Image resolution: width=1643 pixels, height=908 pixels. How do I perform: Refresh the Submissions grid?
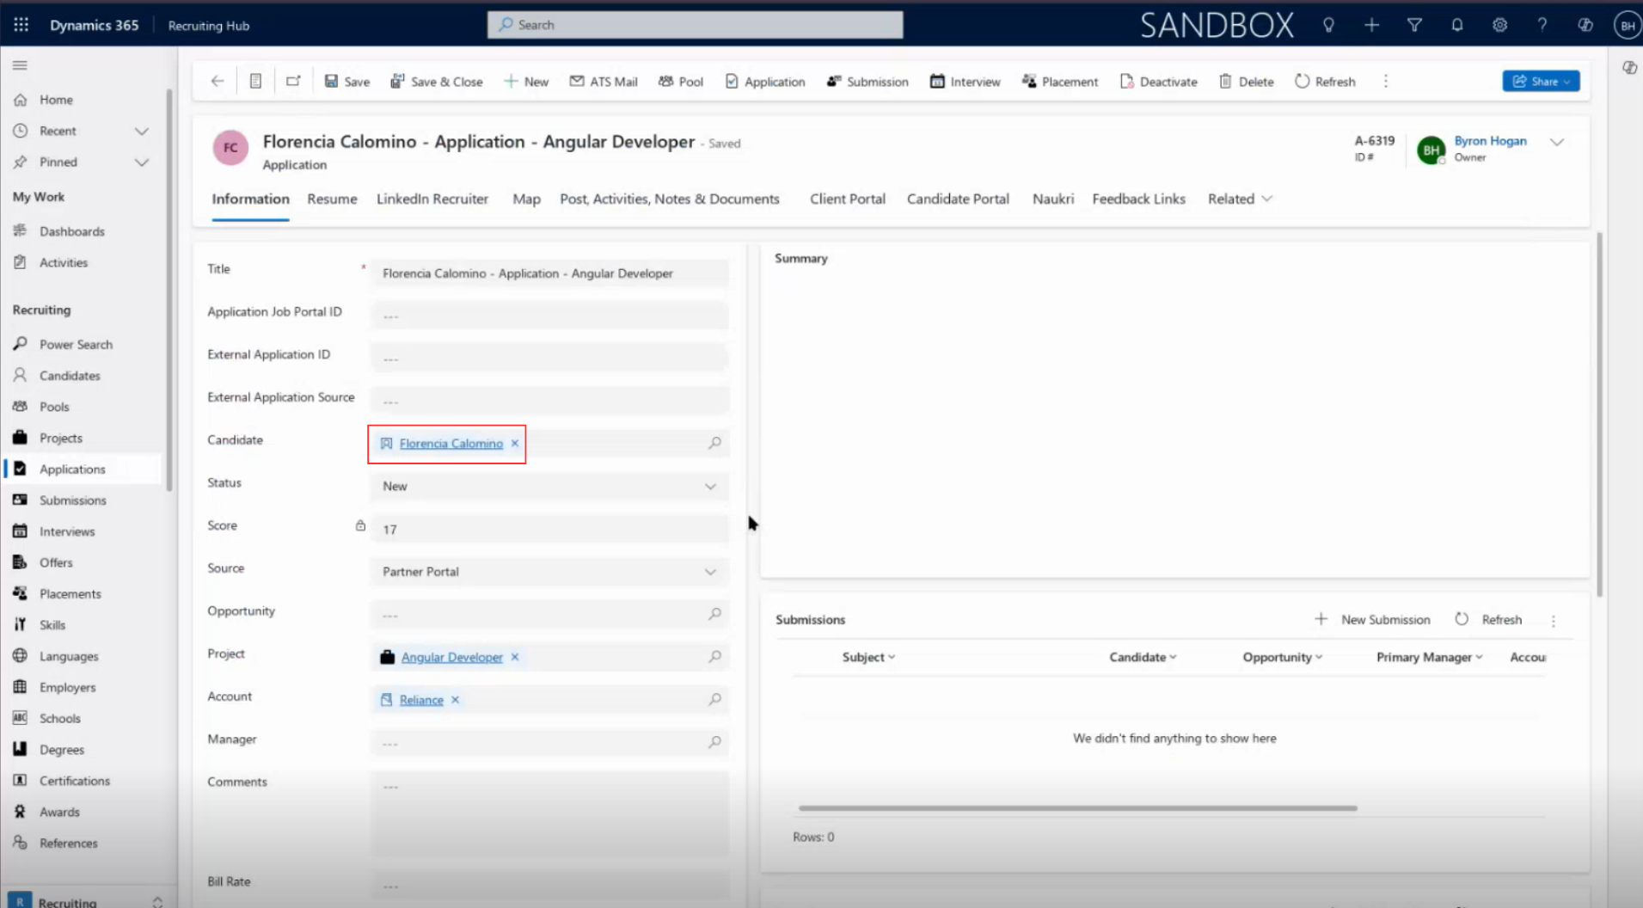(x=1488, y=619)
